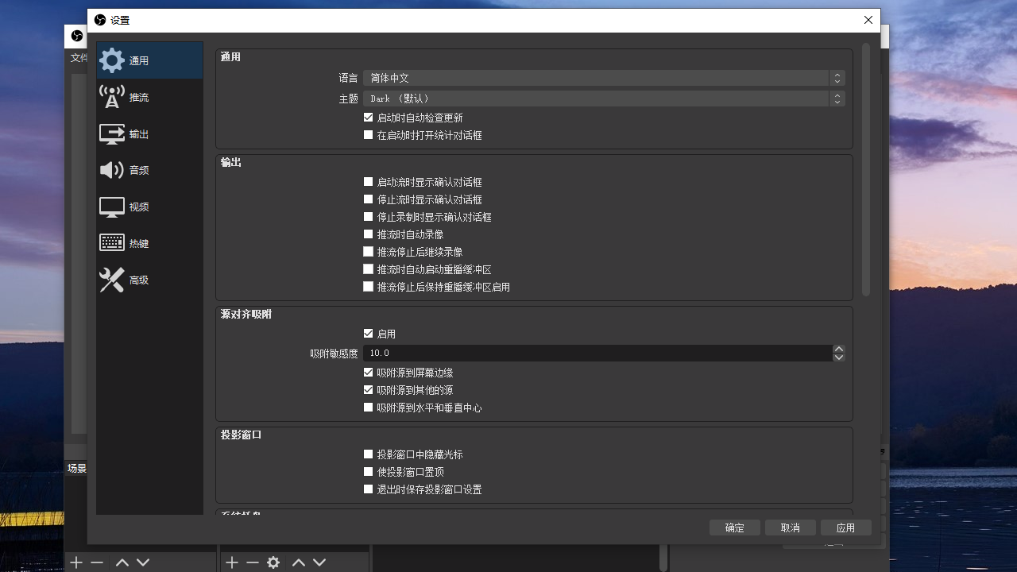Add a scene with the 场景 plus icon
The image size is (1017, 572).
tap(76, 562)
